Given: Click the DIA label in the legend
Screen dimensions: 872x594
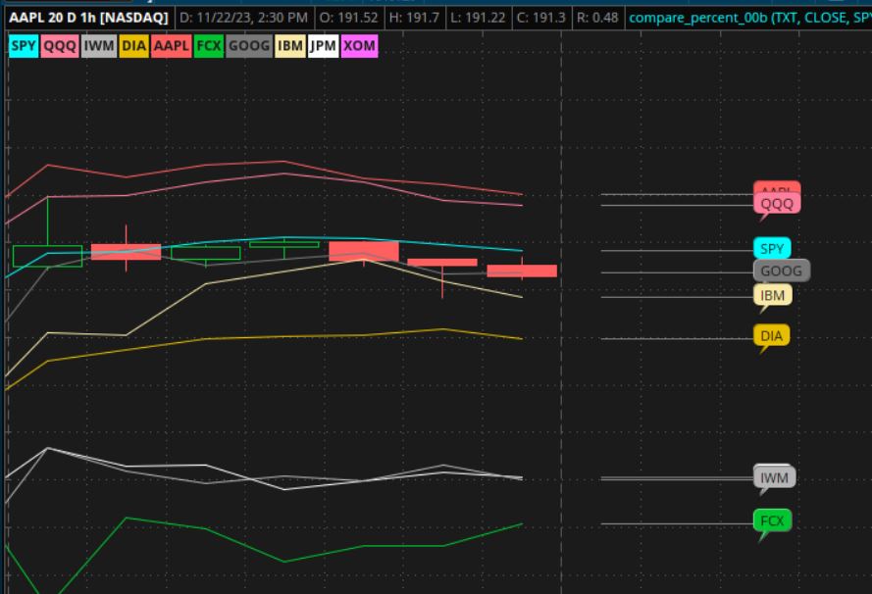Looking at the screenshot, I should click(x=134, y=45).
